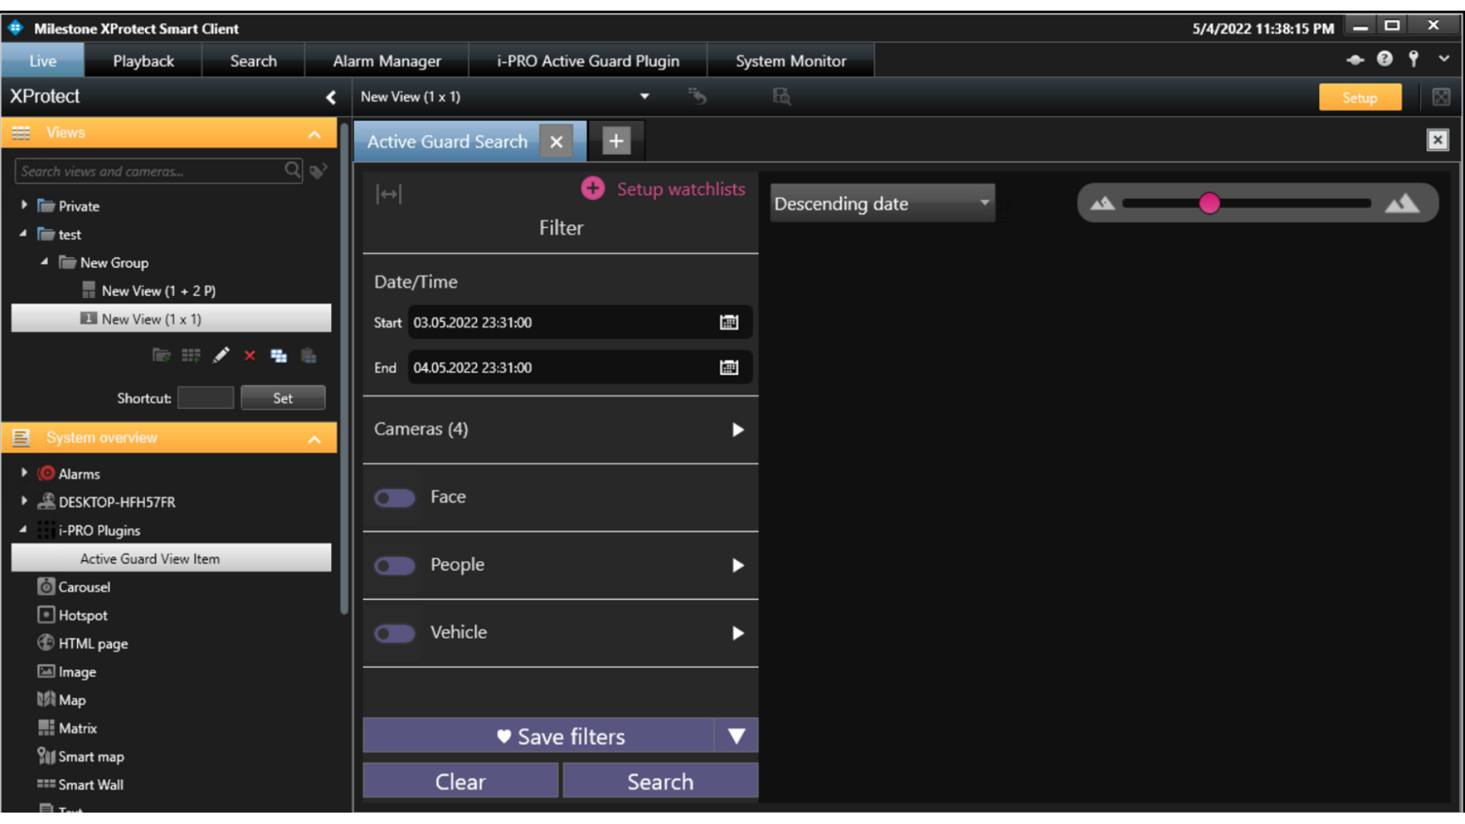Click the toolbar status toggle icon beside help
The width and height of the screenshot is (1465, 824).
(1355, 60)
